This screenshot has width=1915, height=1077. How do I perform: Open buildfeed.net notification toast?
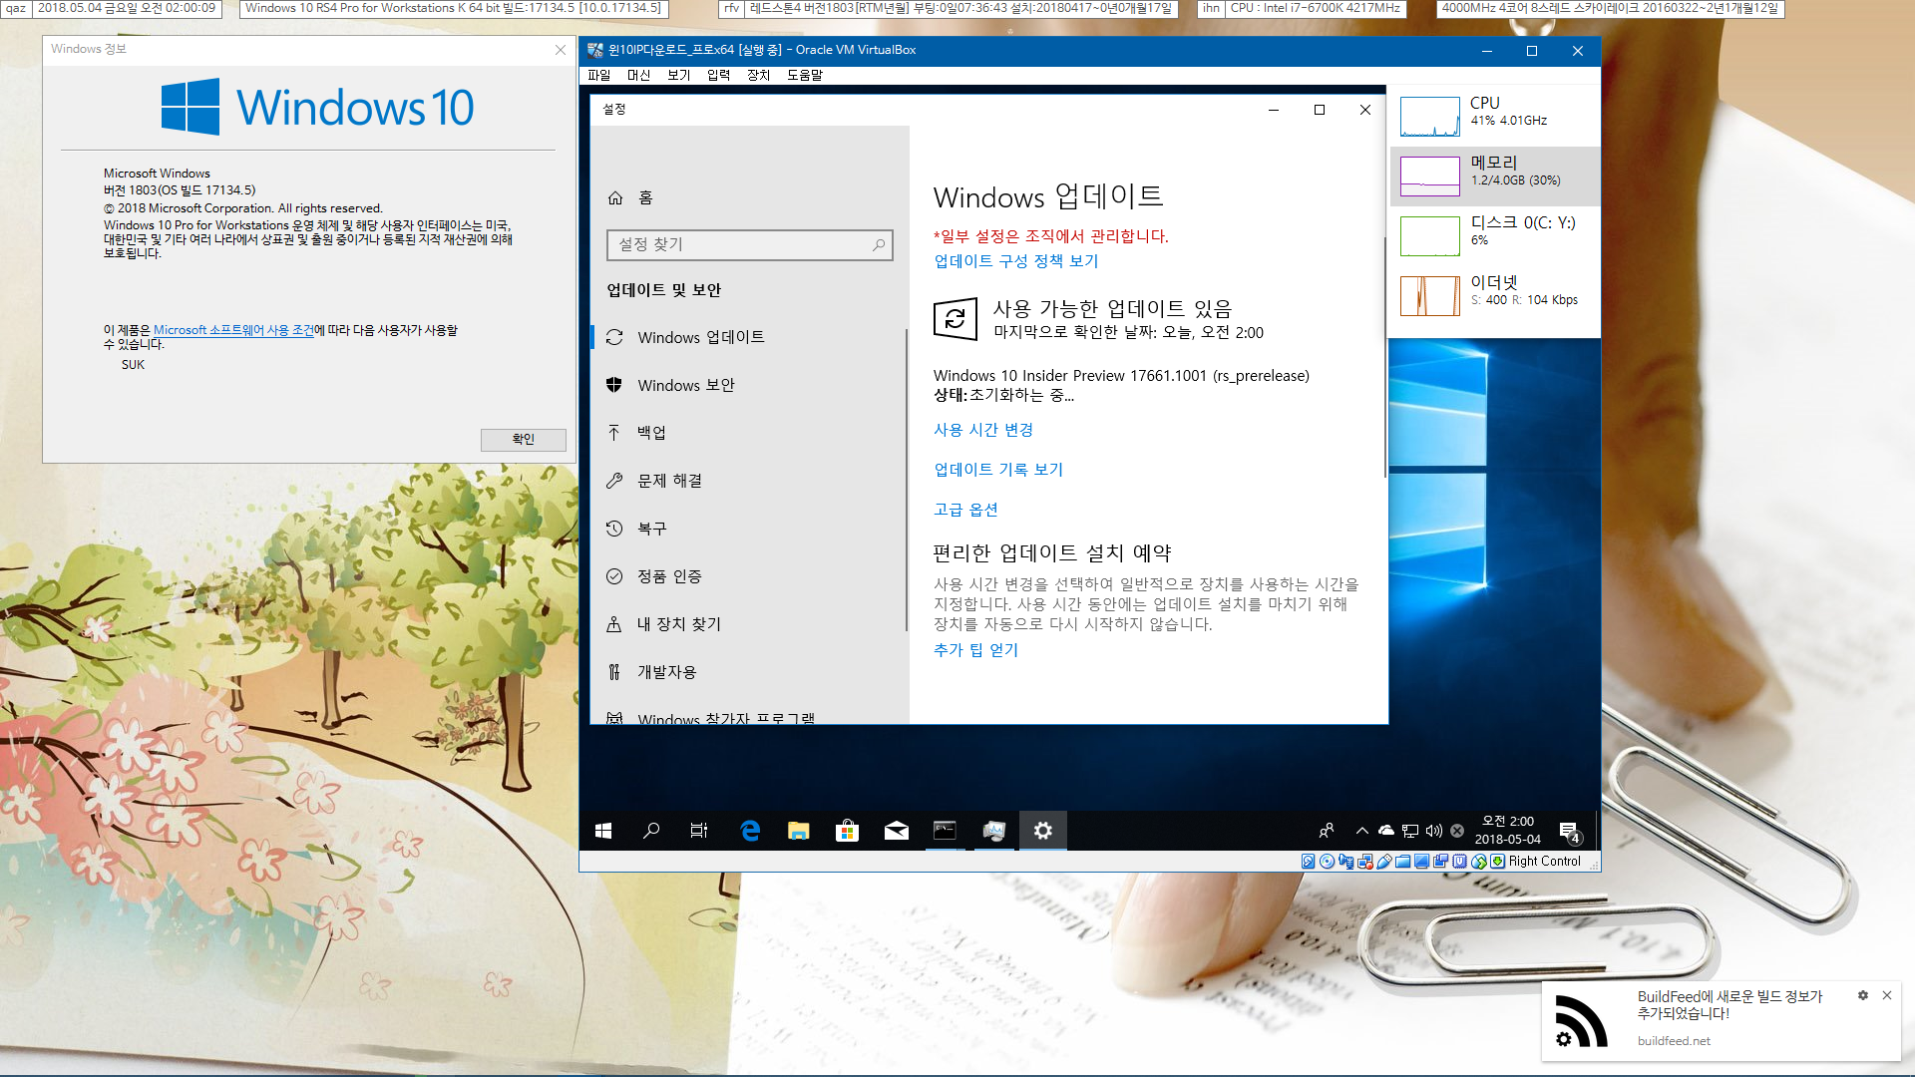(x=1722, y=1021)
